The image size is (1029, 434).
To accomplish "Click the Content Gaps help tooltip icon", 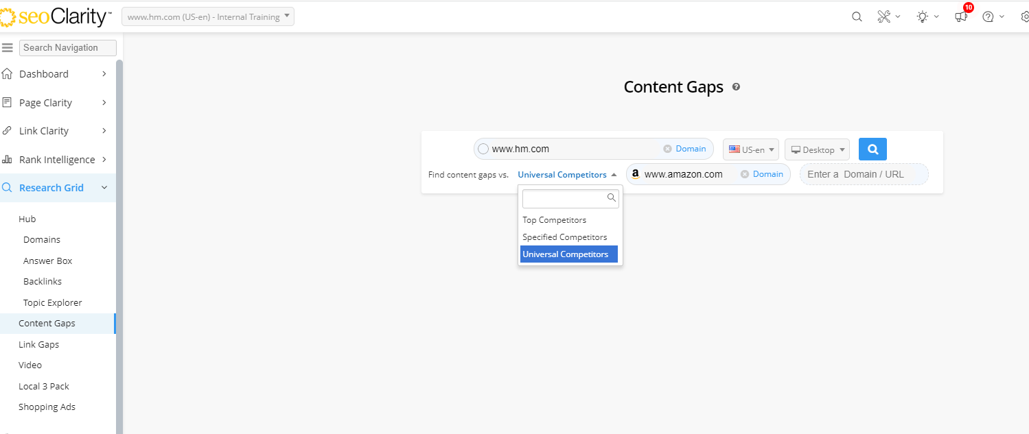I will pos(736,87).
